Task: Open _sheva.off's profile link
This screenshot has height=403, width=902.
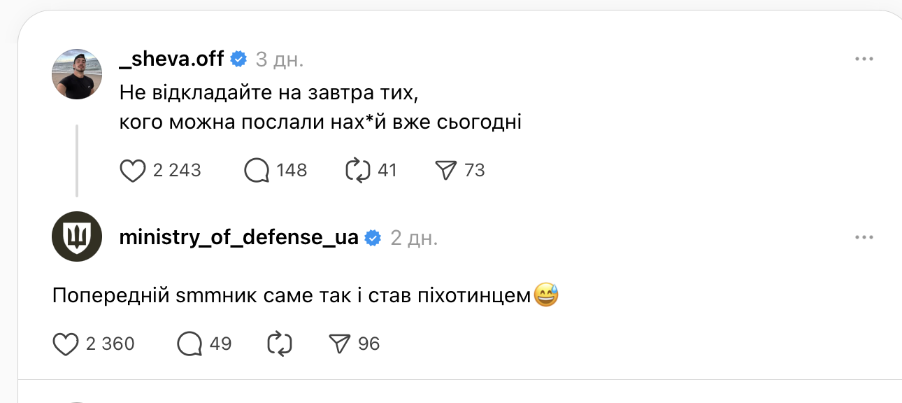Action: click(x=171, y=59)
